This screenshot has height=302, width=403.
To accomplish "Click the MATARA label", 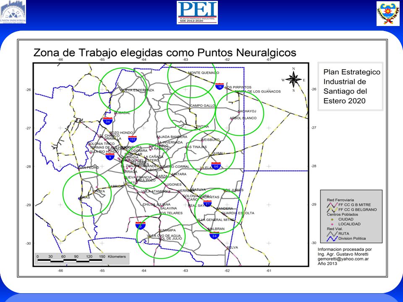I will 179,174.
